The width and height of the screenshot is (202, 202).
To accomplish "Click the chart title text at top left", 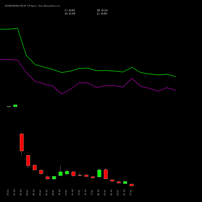I will [x=32, y=6].
